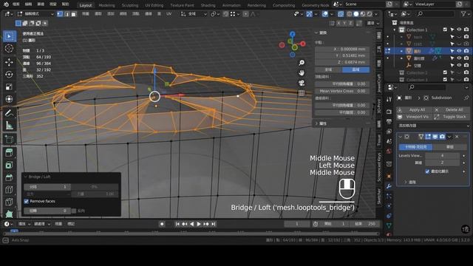The height and width of the screenshot is (266, 473).
Task: Open Sculpting workspace tab
Action: [x=130, y=5]
